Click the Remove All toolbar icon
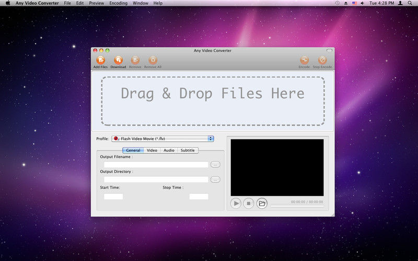This screenshot has width=418, height=261. click(153, 61)
